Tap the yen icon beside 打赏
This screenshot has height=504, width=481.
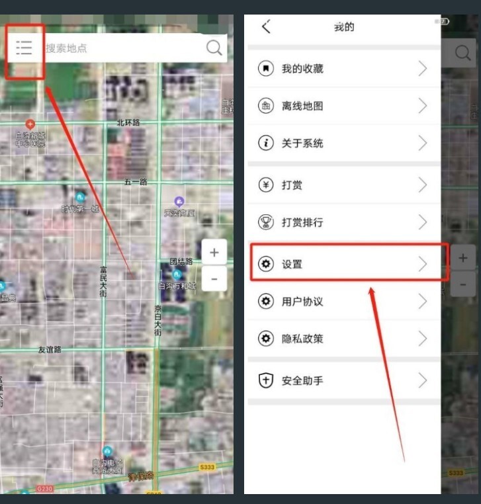[266, 185]
